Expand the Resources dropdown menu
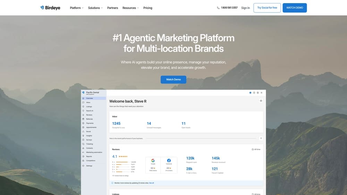The image size is (347, 195). pyautogui.click(x=130, y=8)
